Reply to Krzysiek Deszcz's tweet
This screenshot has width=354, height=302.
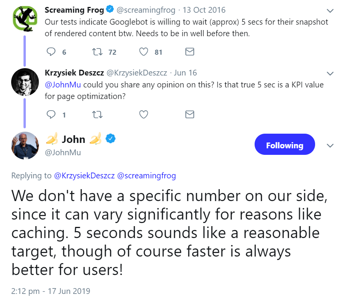coord(51,114)
